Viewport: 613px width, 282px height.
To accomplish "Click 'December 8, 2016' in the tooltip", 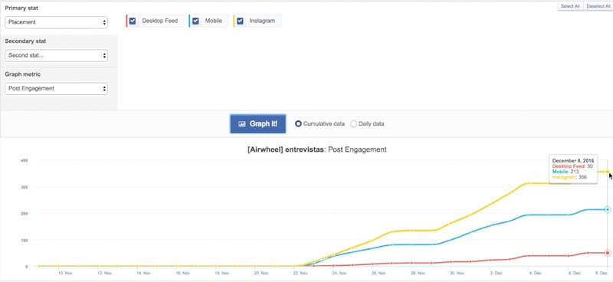I will [x=573, y=161].
